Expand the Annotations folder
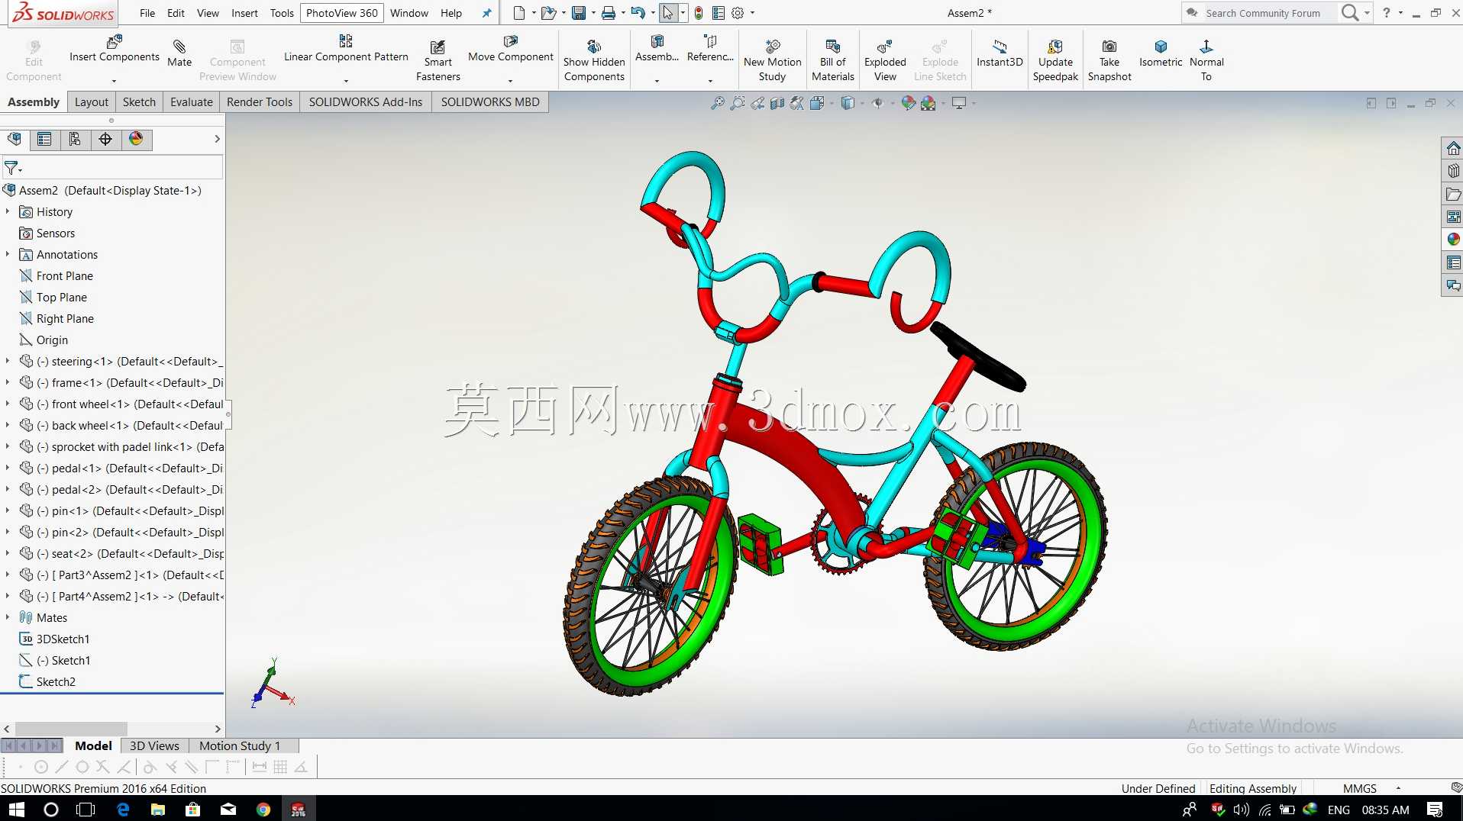 click(x=8, y=254)
